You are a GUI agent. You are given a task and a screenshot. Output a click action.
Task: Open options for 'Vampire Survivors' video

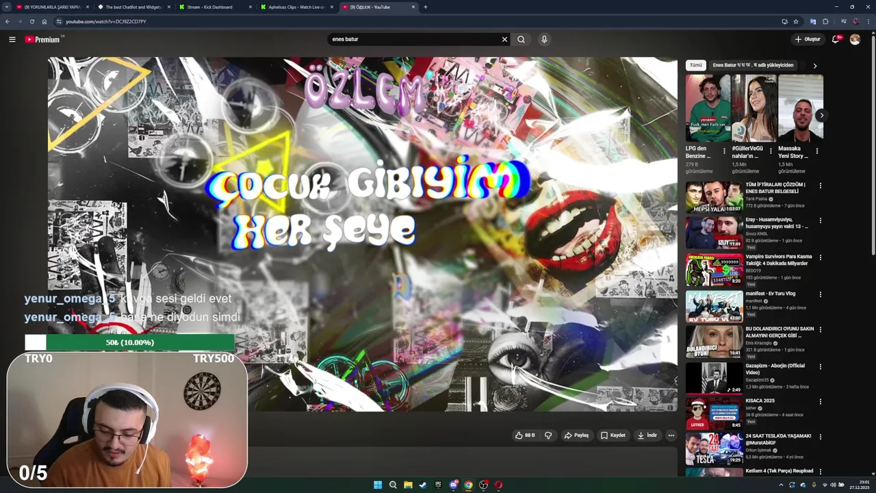pos(820,257)
